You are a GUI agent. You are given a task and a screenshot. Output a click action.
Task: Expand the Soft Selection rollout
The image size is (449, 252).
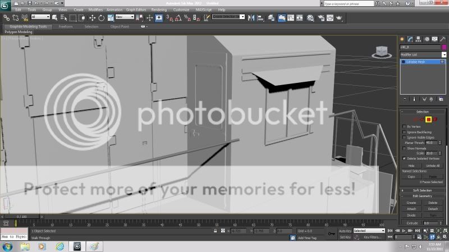click(423, 190)
